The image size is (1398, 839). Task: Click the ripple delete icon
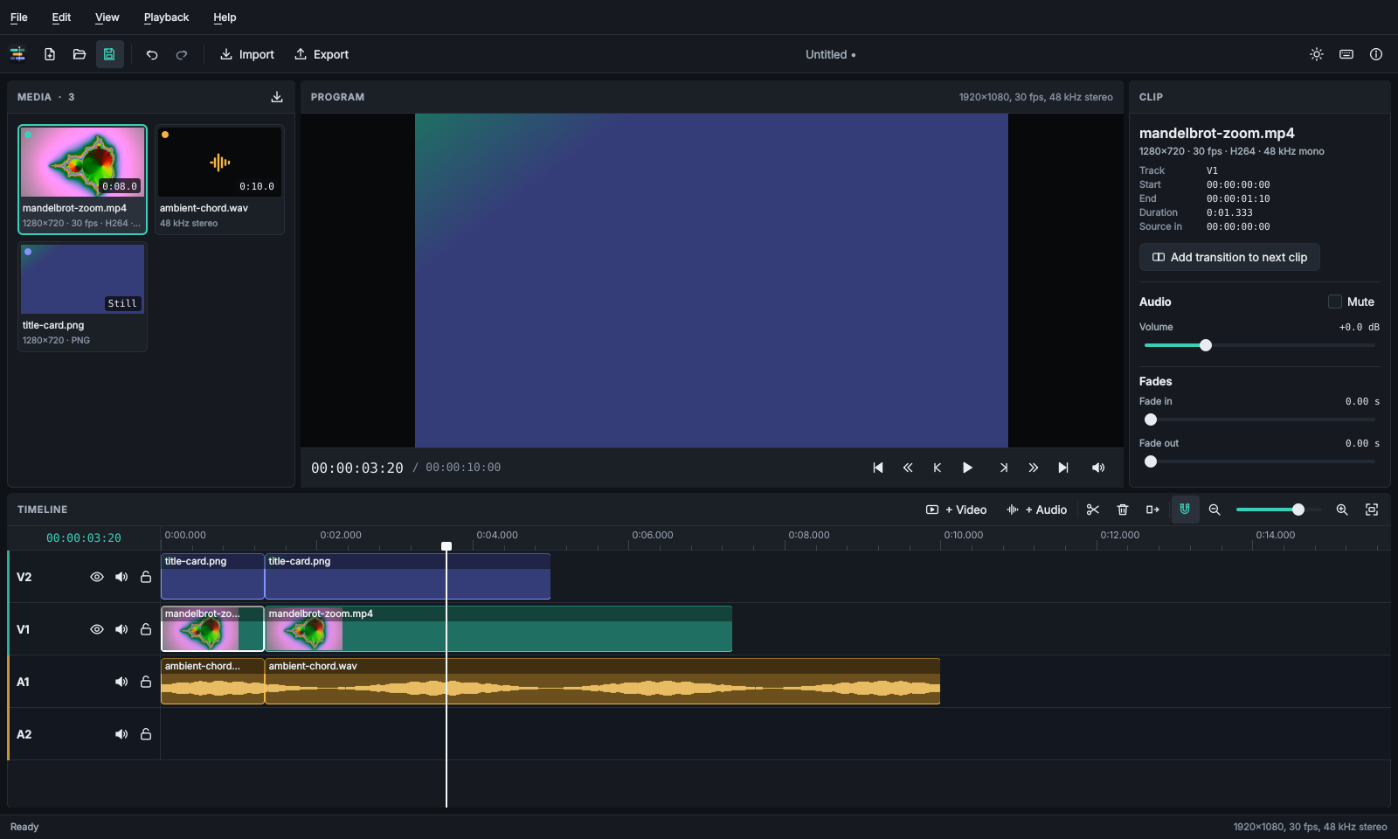[1152, 510]
